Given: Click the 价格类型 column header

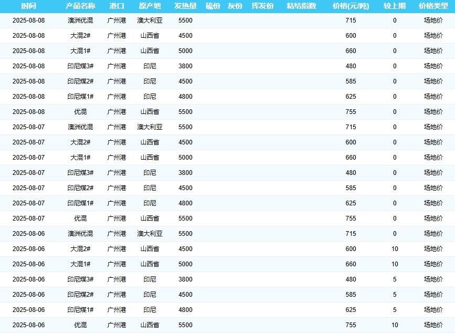Looking at the screenshot, I should (x=433, y=6).
